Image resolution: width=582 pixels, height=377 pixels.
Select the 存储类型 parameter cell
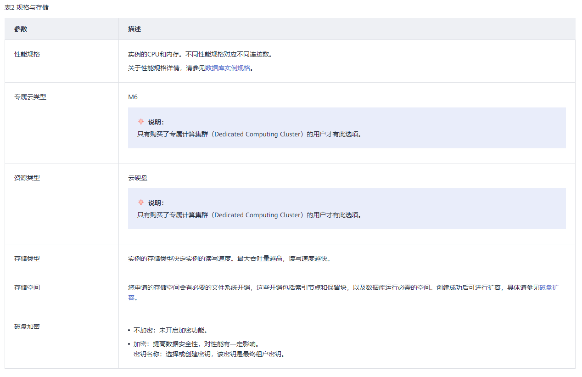point(62,259)
